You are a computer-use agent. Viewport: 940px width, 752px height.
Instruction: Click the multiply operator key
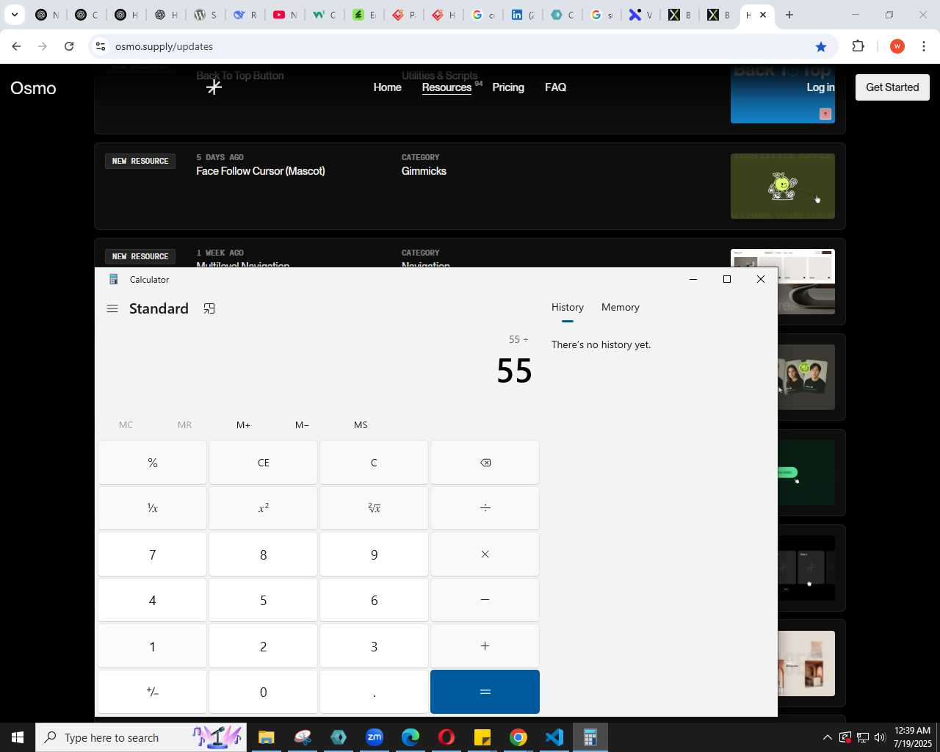(x=485, y=554)
